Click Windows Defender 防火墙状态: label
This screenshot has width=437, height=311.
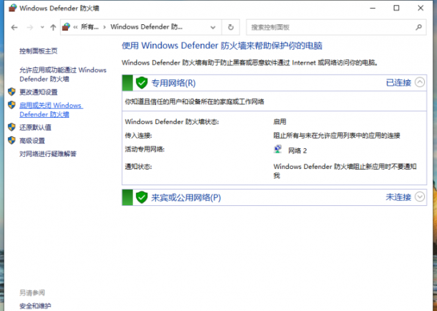(x=171, y=122)
